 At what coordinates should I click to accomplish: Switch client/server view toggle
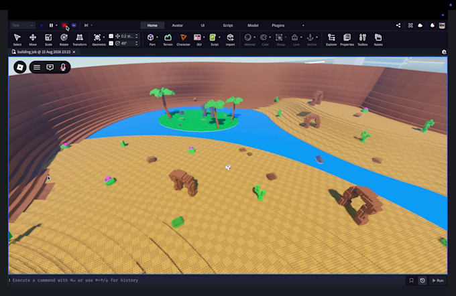tap(74, 25)
